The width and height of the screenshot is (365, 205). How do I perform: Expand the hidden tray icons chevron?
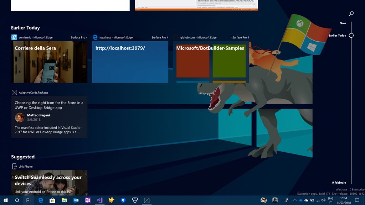click(x=295, y=200)
